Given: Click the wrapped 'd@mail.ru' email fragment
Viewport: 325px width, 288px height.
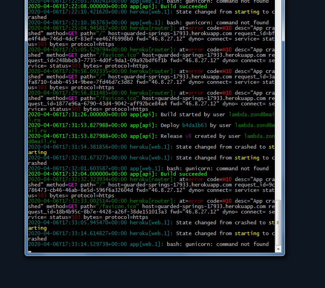Looking at the screenshot, I should coord(42,142).
